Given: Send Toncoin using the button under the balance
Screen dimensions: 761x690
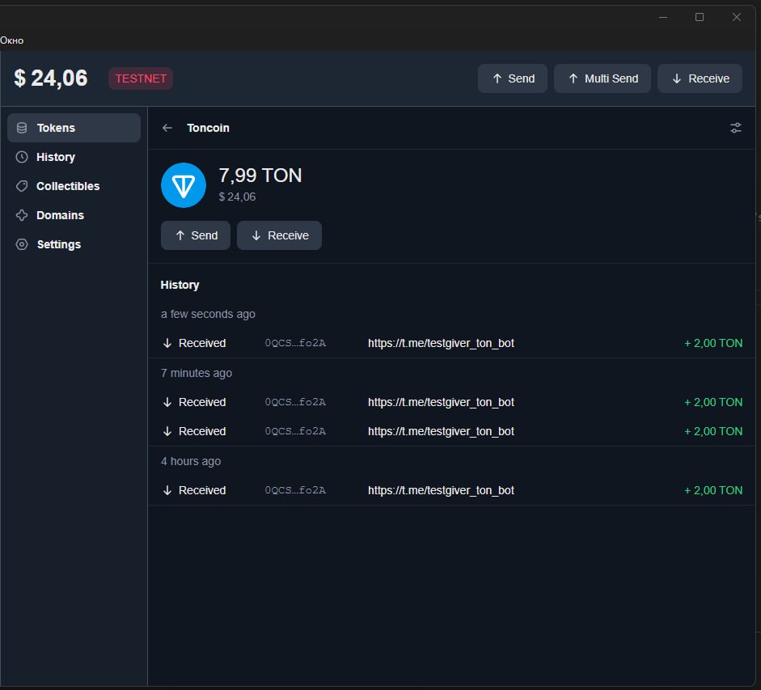Looking at the screenshot, I should (x=196, y=235).
